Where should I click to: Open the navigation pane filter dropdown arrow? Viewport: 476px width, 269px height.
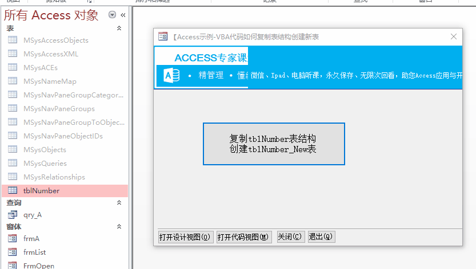click(113, 15)
